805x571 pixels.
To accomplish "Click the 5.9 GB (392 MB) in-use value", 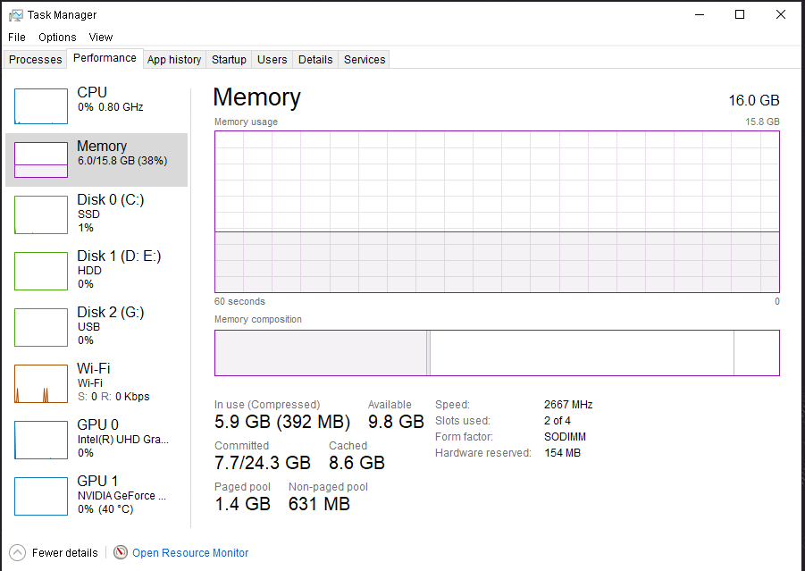I will [282, 422].
